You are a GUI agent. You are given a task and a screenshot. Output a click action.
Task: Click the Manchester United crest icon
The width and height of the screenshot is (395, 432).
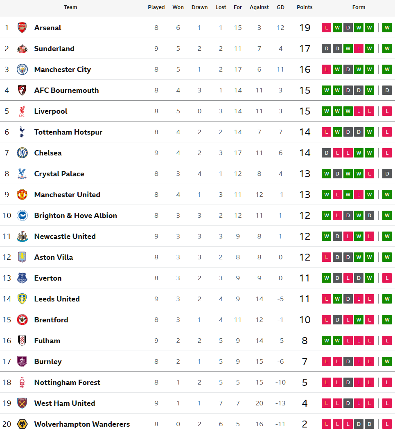coord(22,195)
